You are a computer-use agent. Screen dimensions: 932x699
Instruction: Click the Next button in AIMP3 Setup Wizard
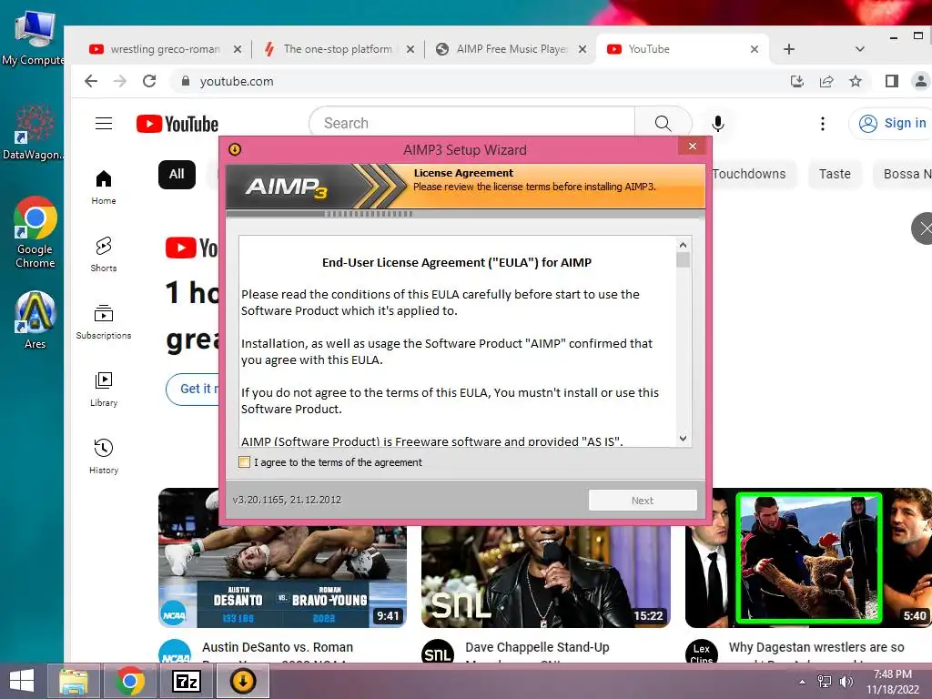click(x=643, y=501)
